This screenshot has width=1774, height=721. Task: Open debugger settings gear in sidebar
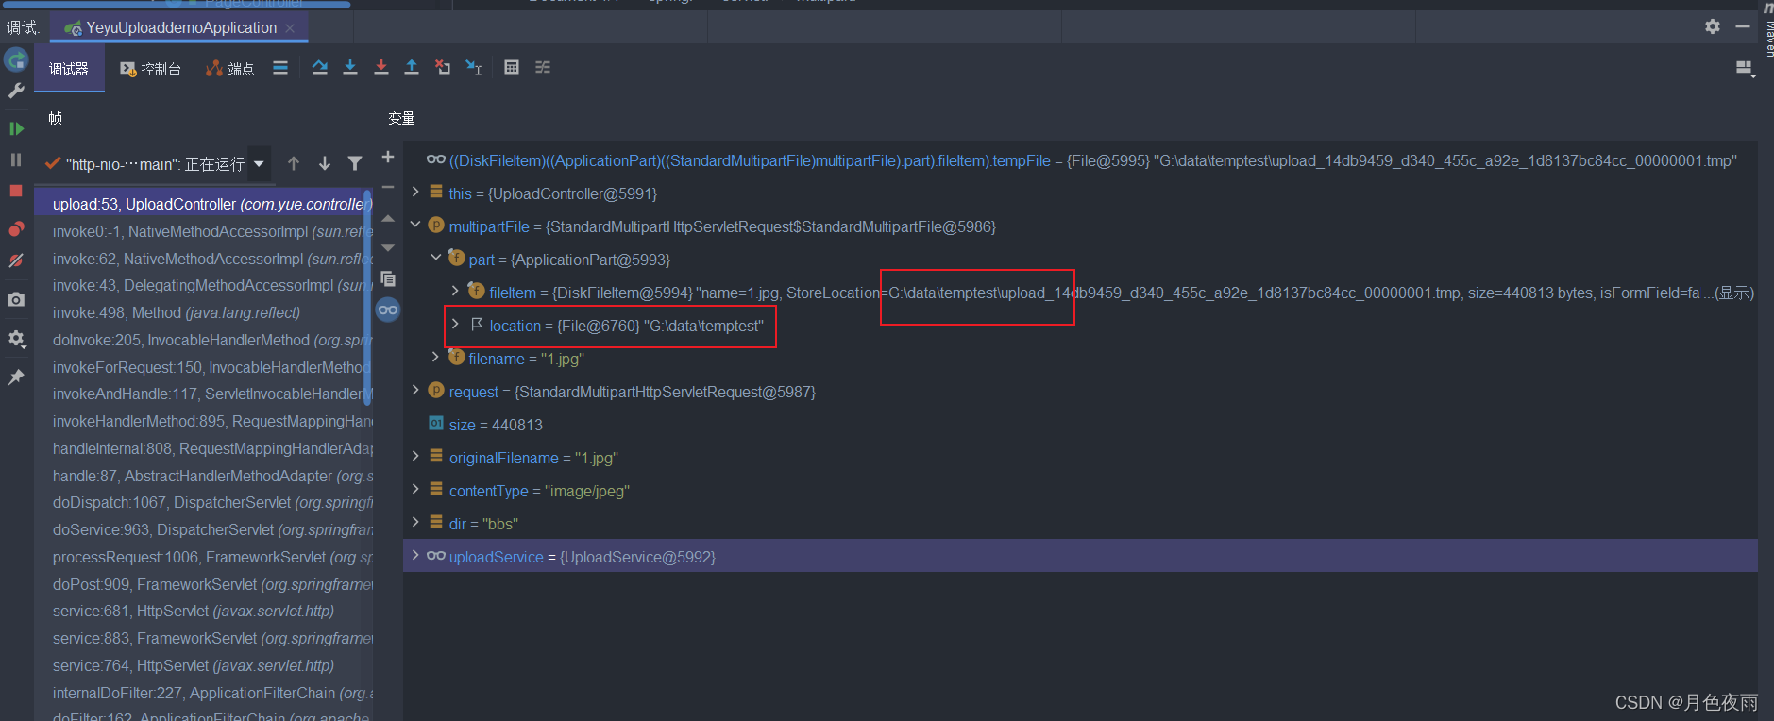click(16, 338)
